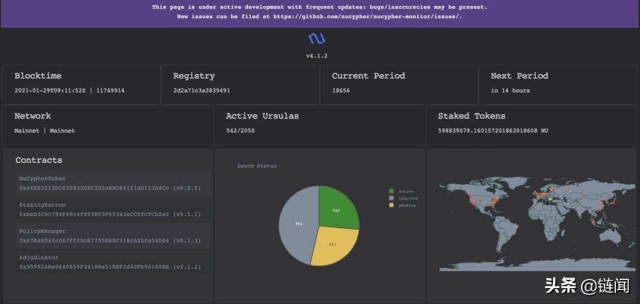Toggle the yellow pending legend swatch
Image resolution: width=640 pixels, height=304 pixels.
[x=392, y=206]
